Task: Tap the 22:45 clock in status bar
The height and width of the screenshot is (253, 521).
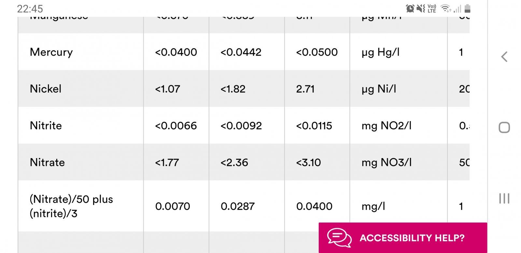Action: (x=30, y=9)
